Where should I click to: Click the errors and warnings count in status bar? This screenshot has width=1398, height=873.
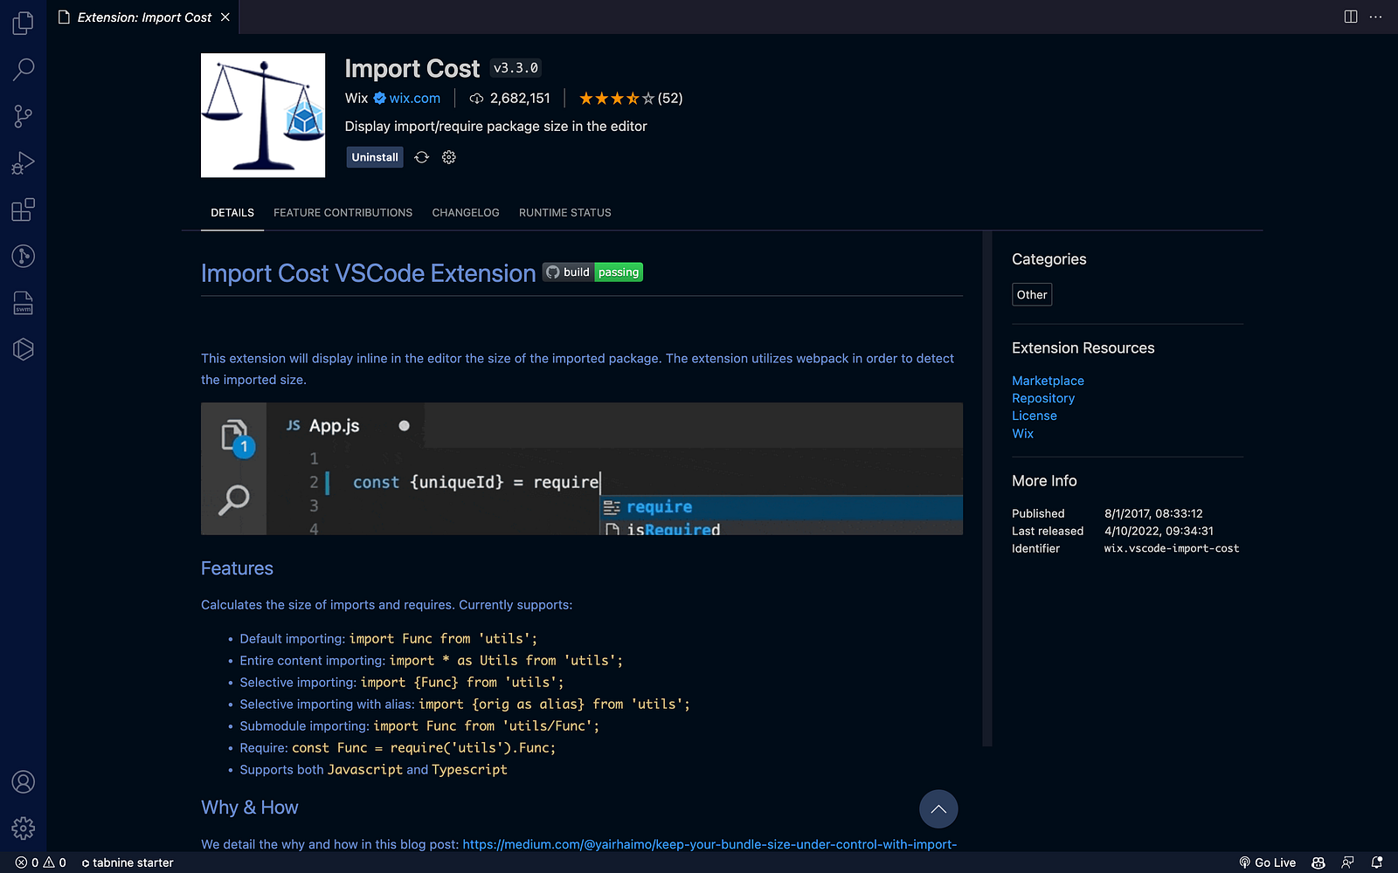coord(41,863)
